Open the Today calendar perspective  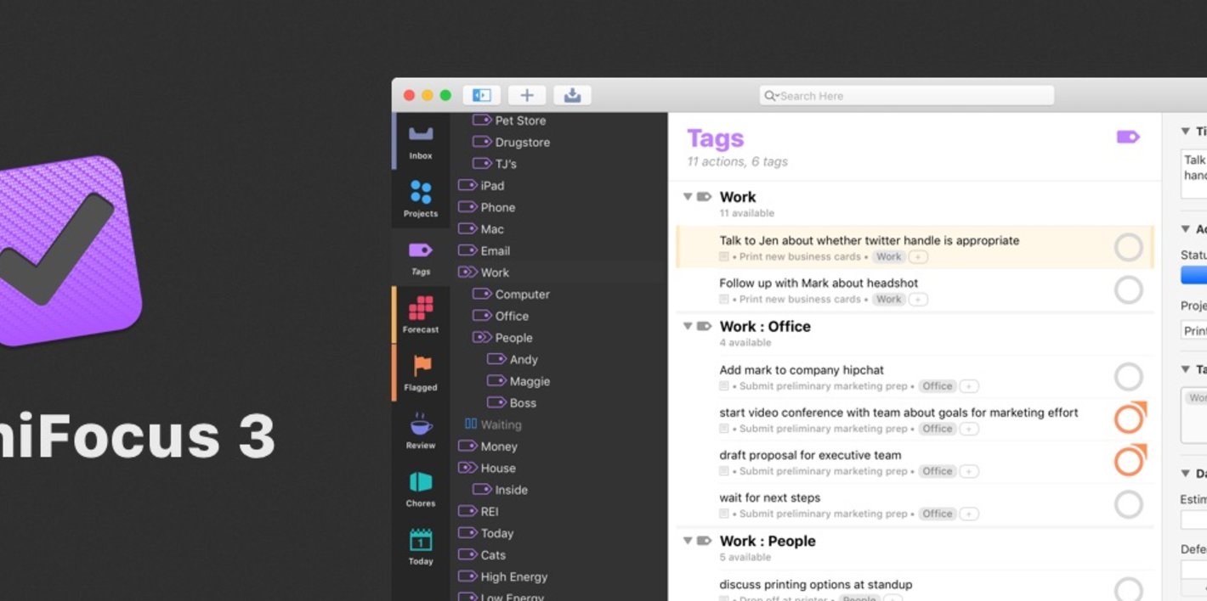click(421, 547)
